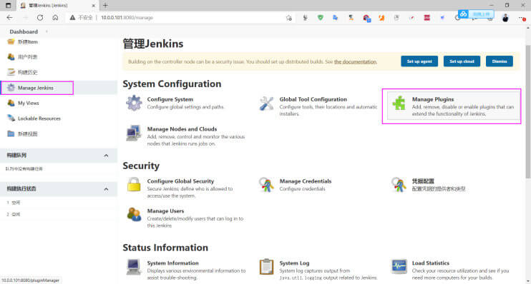Open the Configure System link
The height and width of the screenshot is (284, 531).
(170, 99)
